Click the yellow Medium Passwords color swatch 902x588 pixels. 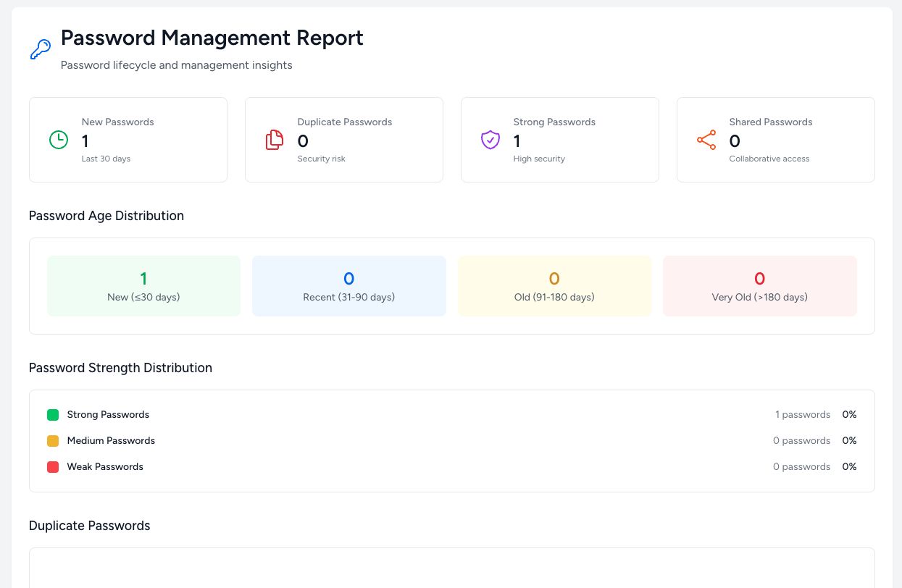(53, 441)
